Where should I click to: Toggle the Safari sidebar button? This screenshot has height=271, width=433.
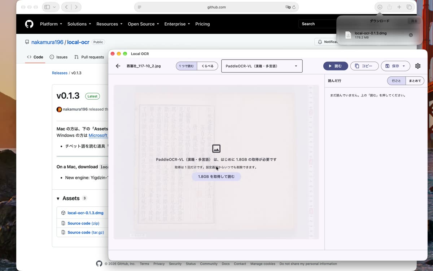coord(47,7)
